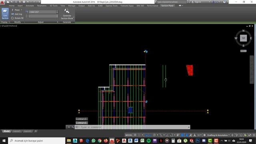Image resolution: width=256 pixels, height=144 pixels.
Task: Click the workspace switching gear icon
Action: [204, 135]
